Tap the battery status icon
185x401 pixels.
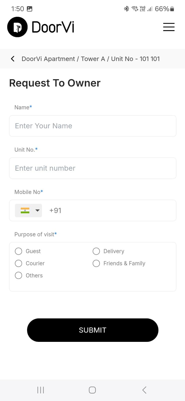click(x=172, y=9)
